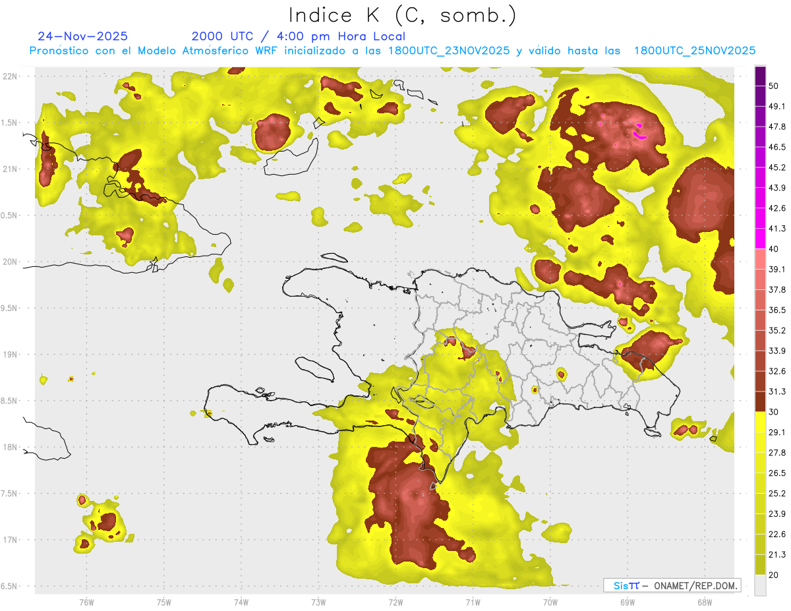Pick the dark brown swatch just above 30
Screen dimensions: 791x611
pos(760,402)
